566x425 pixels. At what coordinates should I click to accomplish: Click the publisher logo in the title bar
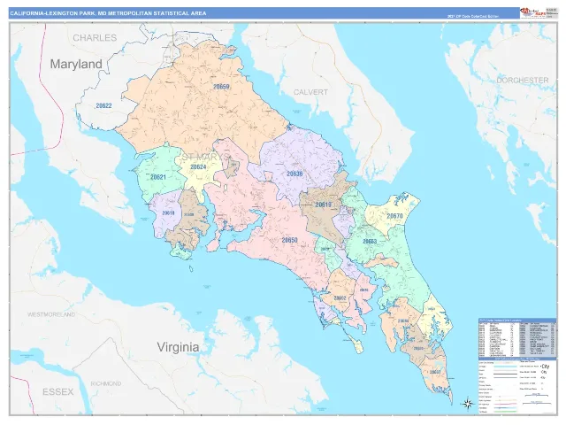click(x=532, y=12)
